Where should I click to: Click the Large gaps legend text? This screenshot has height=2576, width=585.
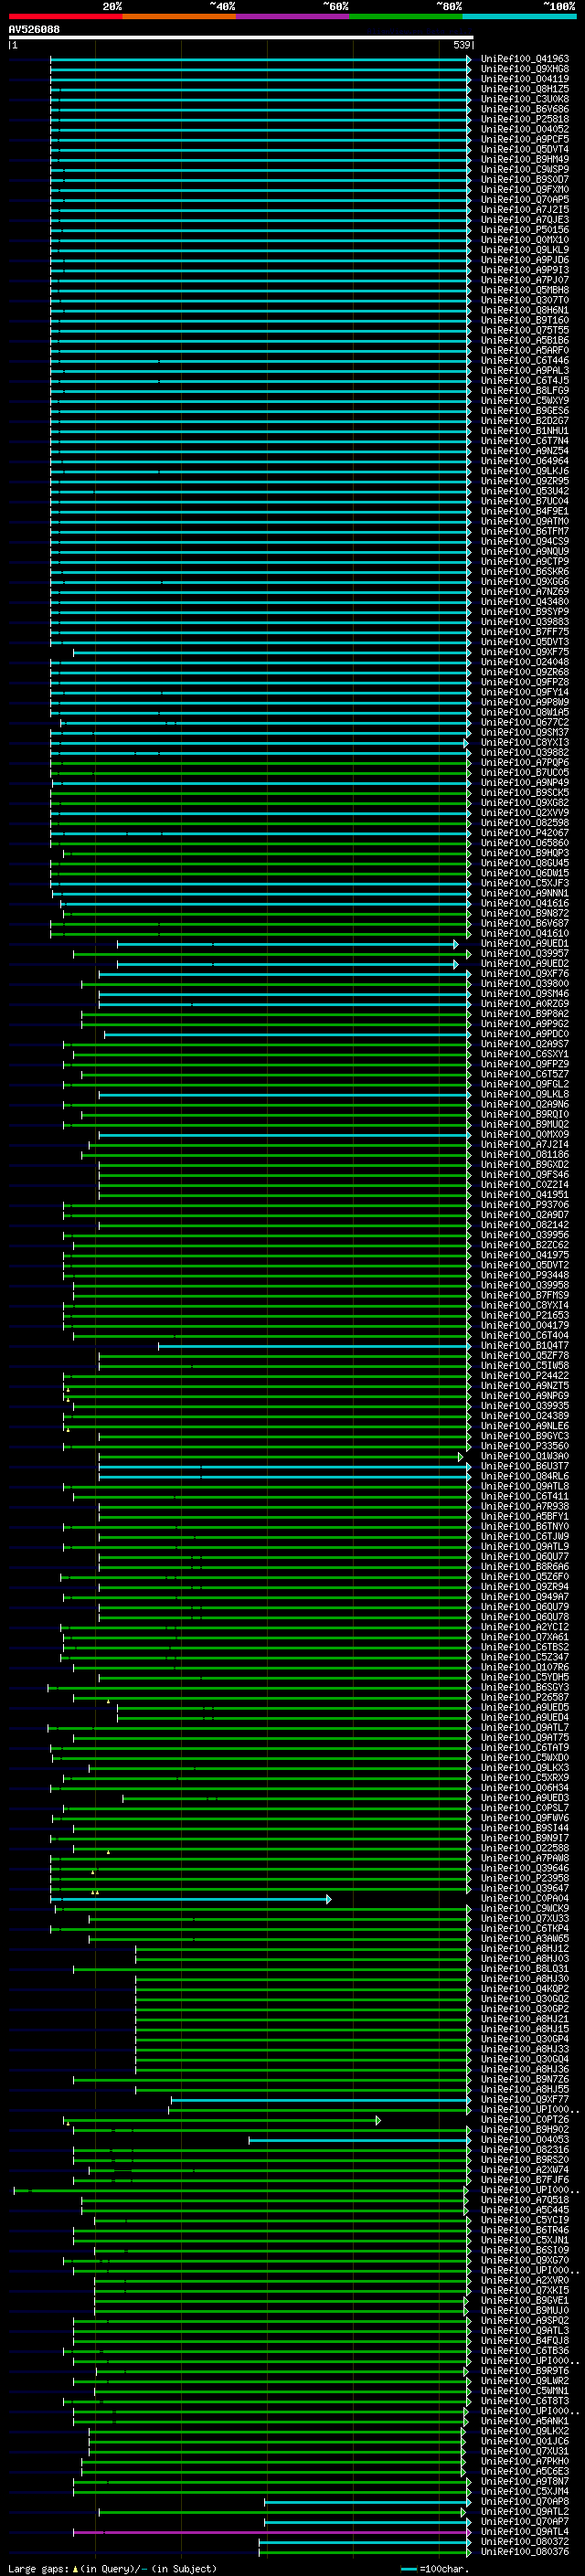(112, 2568)
